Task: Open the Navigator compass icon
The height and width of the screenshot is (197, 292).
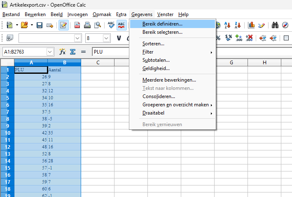Action: click(x=285, y=25)
